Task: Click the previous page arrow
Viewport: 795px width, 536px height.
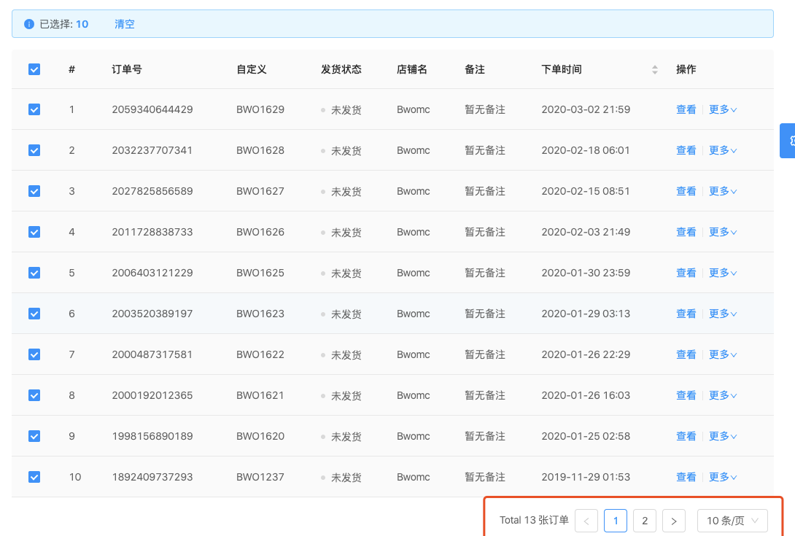Action: click(586, 521)
